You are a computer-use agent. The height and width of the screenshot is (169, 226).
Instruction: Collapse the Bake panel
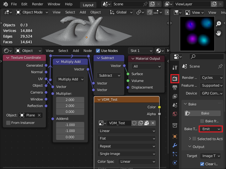[x=186, y=104]
